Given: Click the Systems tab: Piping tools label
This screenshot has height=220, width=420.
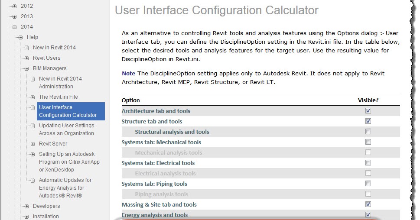Looking at the screenshot, I should pyautogui.click(x=154, y=184).
